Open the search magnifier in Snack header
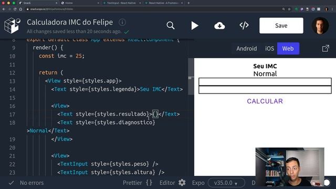This screenshot has width=336, height=189. click(171, 26)
